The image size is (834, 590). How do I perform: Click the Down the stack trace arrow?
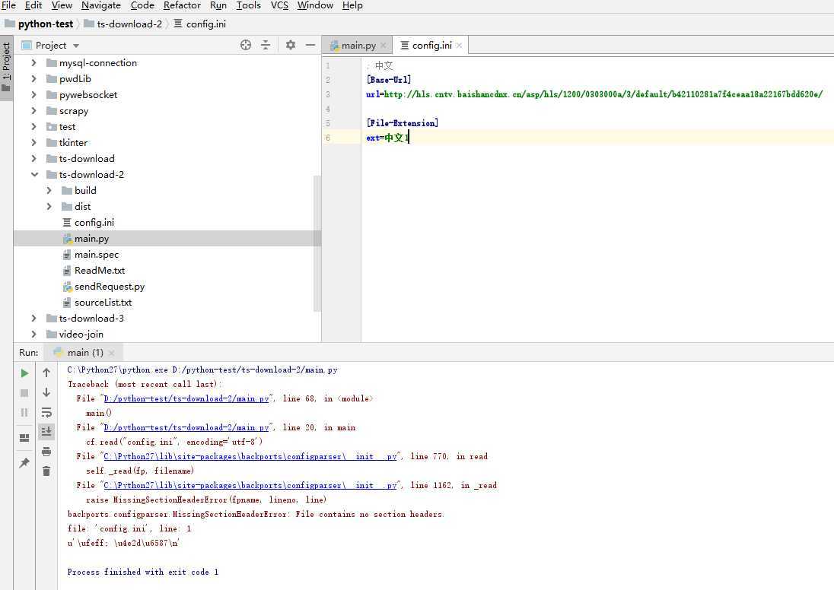[x=46, y=392]
